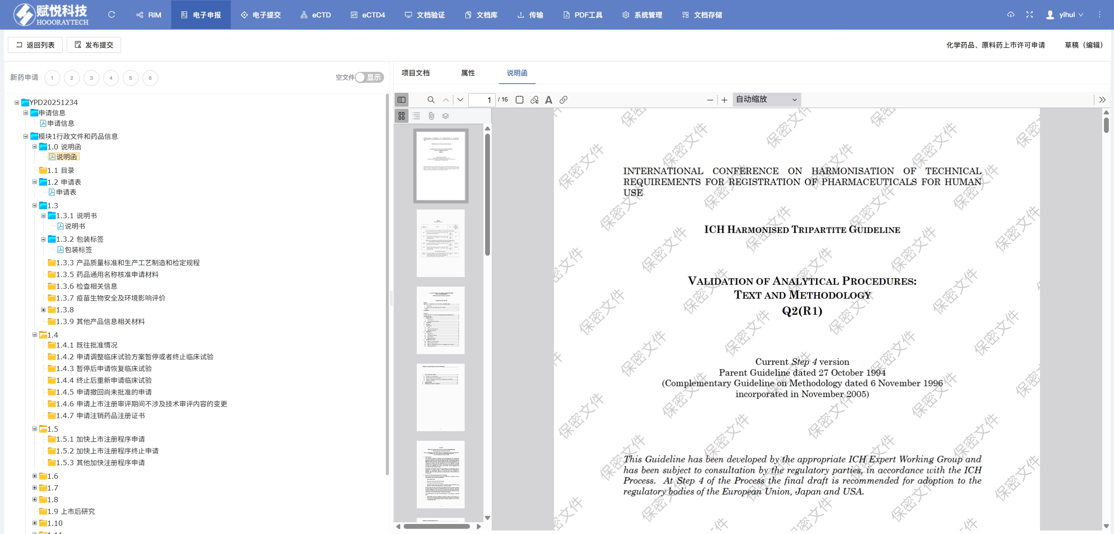The width and height of the screenshot is (1114, 534).
Task: Open the RIM menu
Action: [x=149, y=15]
